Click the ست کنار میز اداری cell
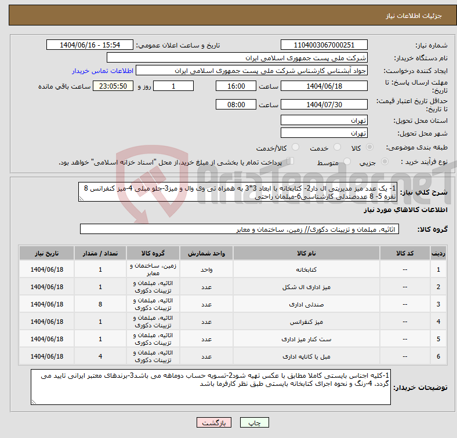The width and height of the screenshot is (457, 438). tap(306, 339)
